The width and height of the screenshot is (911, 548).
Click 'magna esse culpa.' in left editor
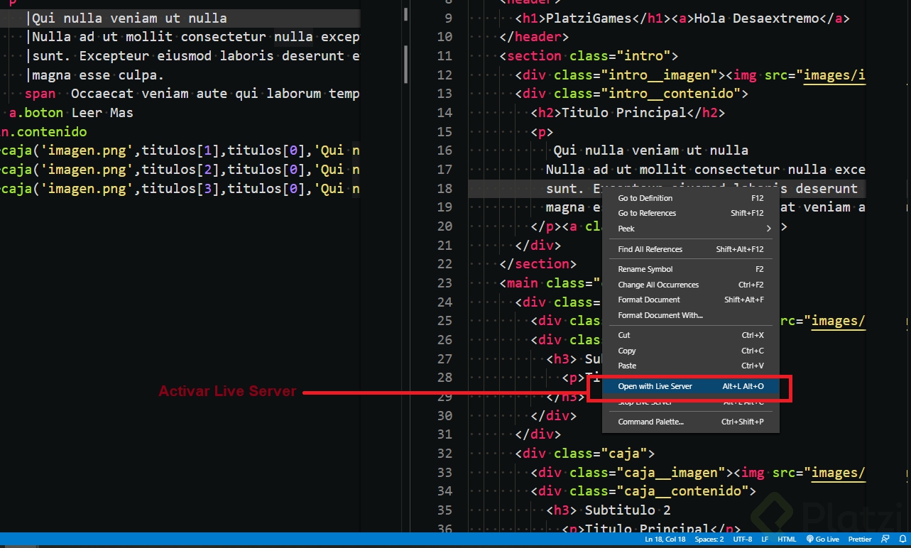[98, 75]
